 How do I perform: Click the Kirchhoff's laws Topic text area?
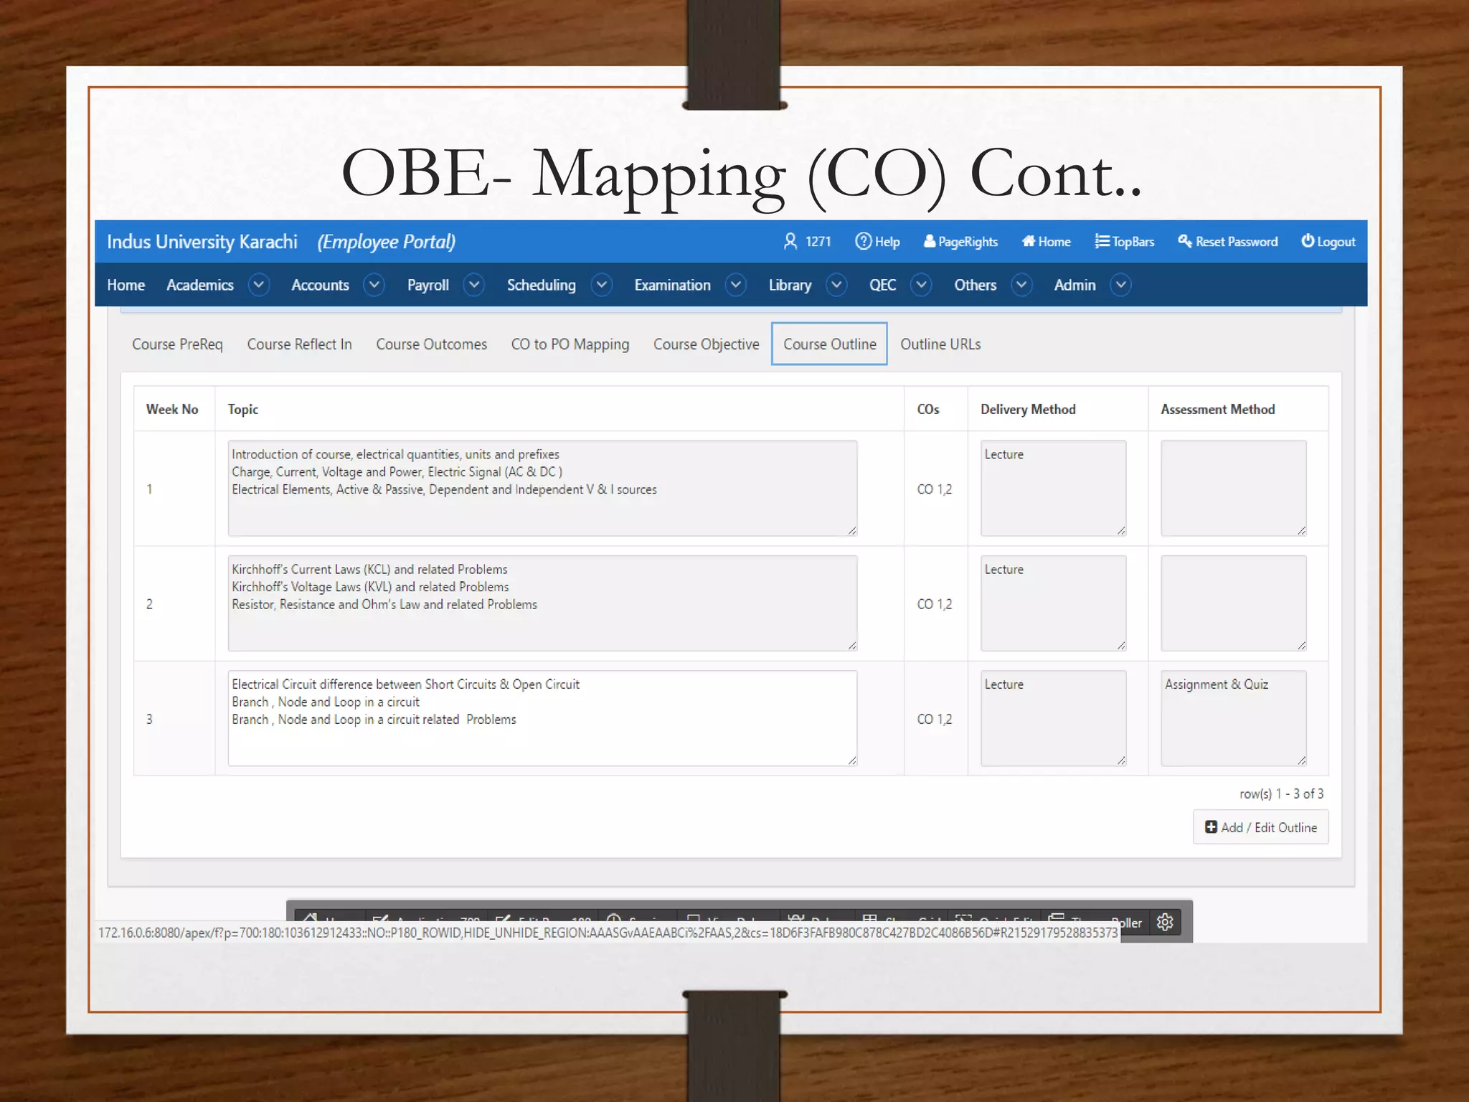coord(542,603)
